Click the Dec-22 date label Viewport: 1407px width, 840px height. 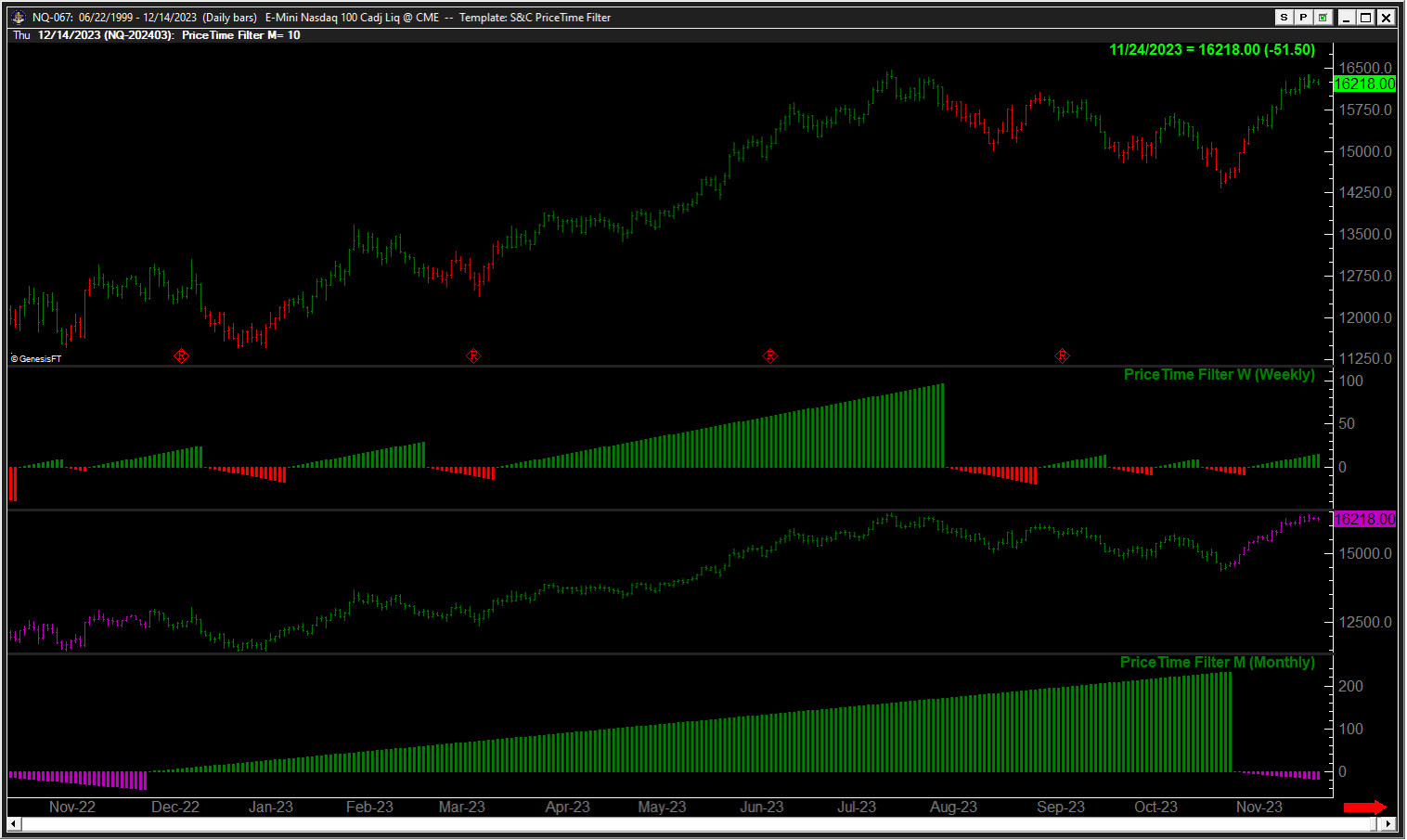(175, 807)
